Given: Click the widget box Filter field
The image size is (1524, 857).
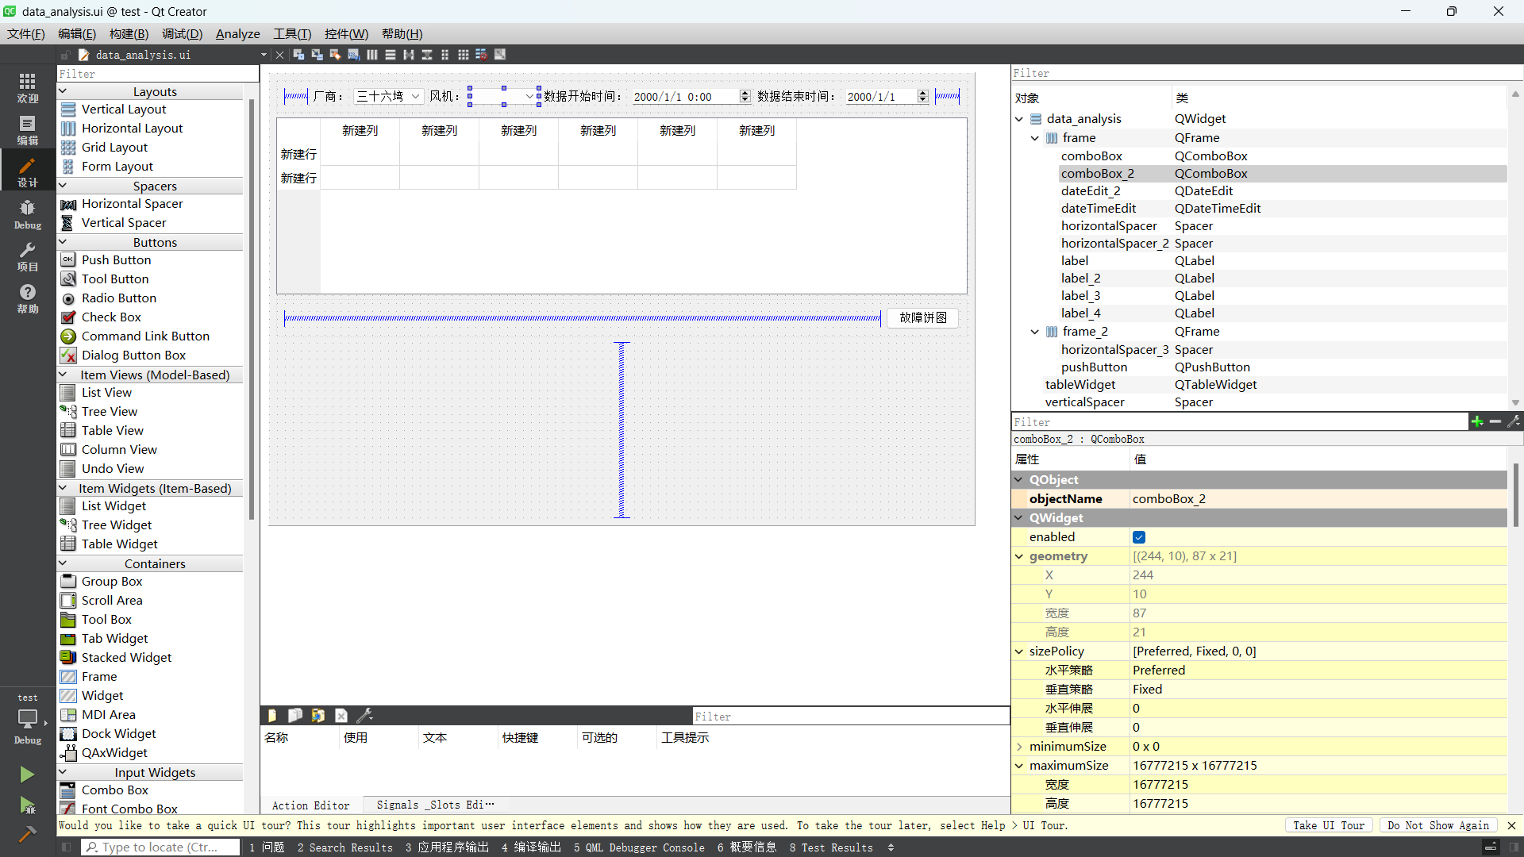Looking at the screenshot, I should click(x=158, y=74).
